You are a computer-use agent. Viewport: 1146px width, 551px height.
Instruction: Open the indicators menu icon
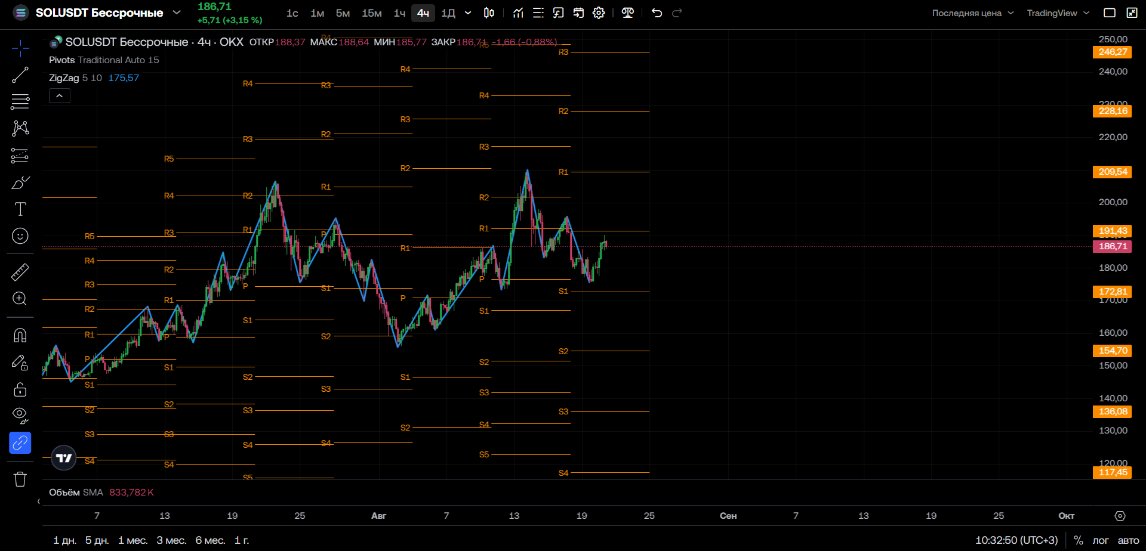pyautogui.click(x=518, y=13)
